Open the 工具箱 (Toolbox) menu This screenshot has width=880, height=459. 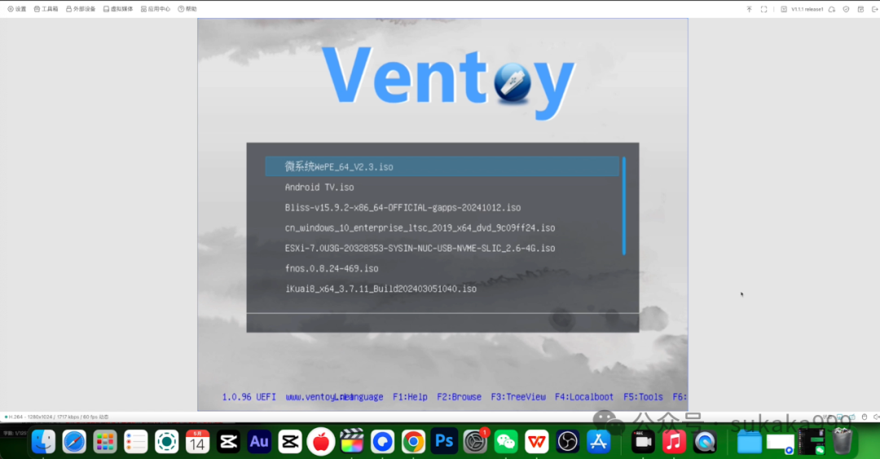46,9
